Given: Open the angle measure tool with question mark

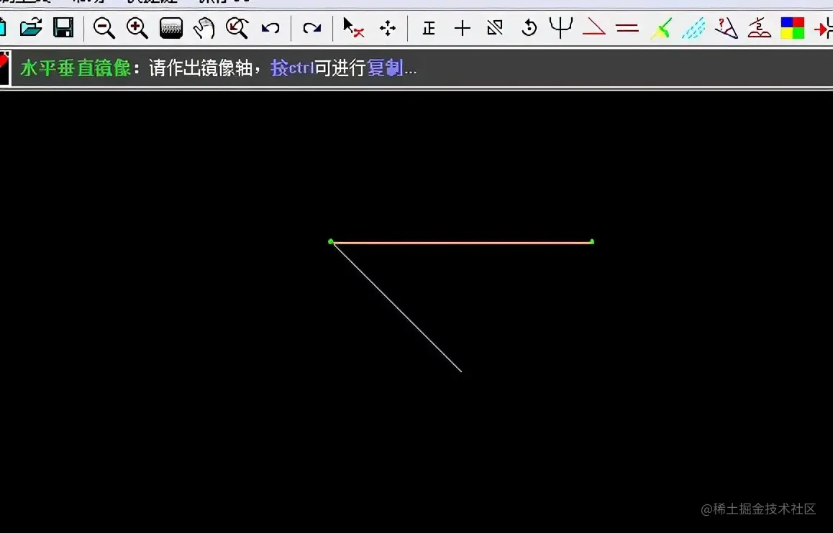Looking at the screenshot, I should click(727, 28).
